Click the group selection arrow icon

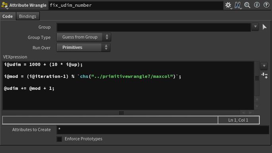click(x=264, y=27)
